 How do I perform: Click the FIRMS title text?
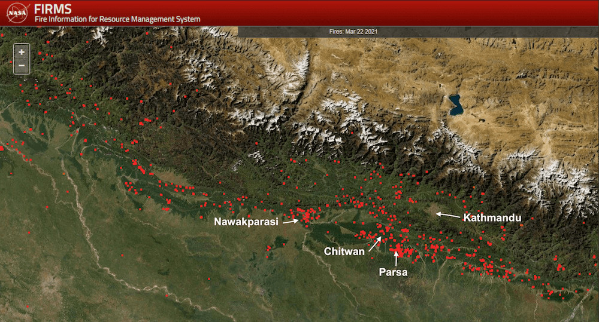(x=53, y=8)
